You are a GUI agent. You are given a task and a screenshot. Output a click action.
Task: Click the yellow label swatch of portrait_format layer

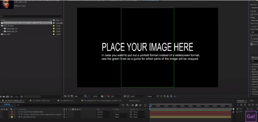point(12,117)
